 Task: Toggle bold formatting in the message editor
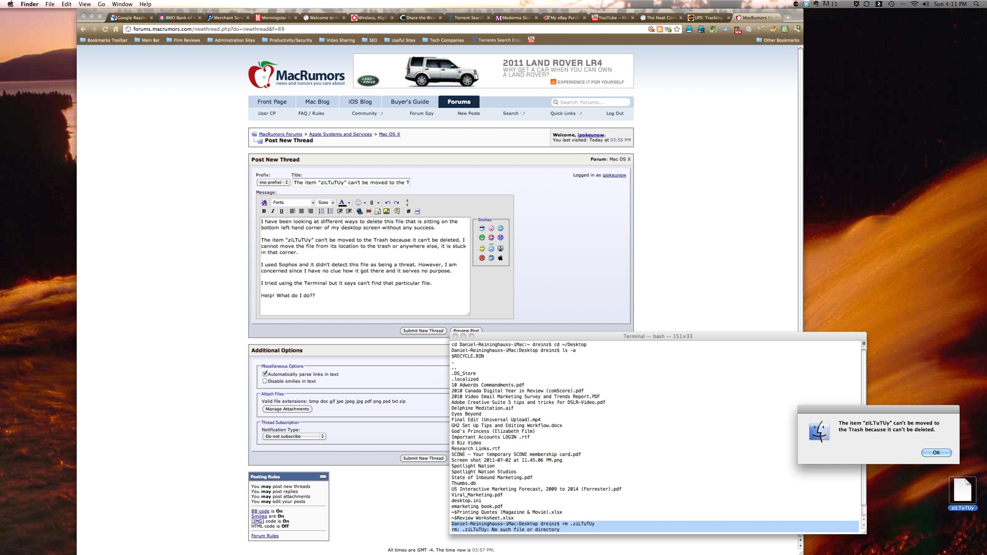pyautogui.click(x=264, y=211)
